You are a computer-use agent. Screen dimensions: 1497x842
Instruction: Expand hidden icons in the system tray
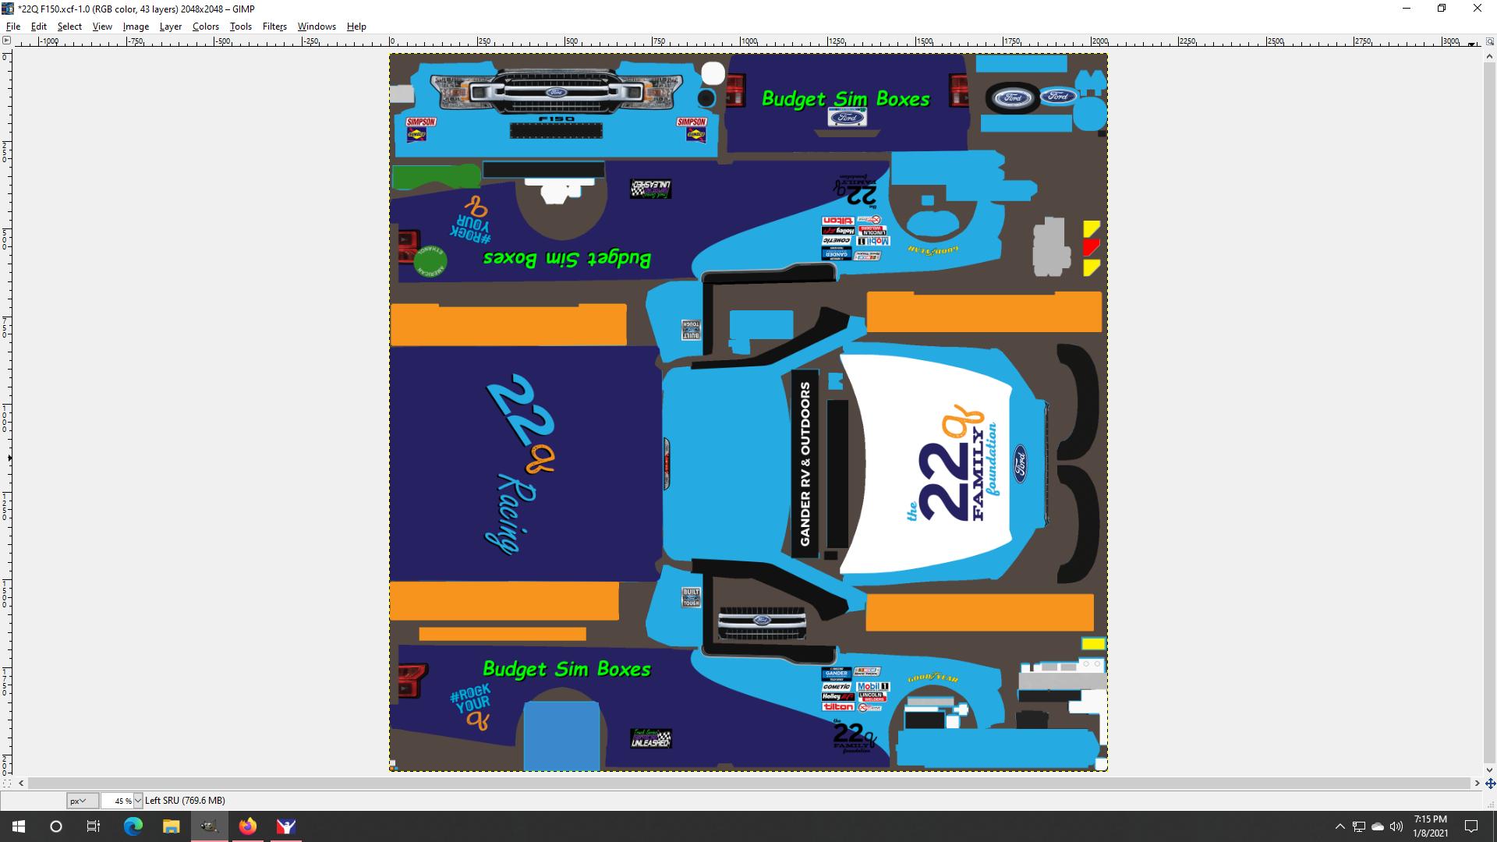pyautogui.click(x=1340, y=826)
